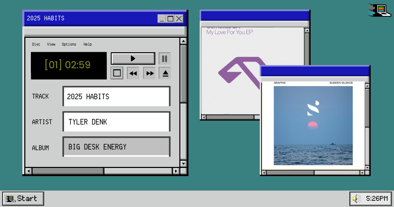Click the Sudden Silence window blue title bar
The height and width of the screenshot is (207, 394).
pyautogui.click(x=315, y=71)
